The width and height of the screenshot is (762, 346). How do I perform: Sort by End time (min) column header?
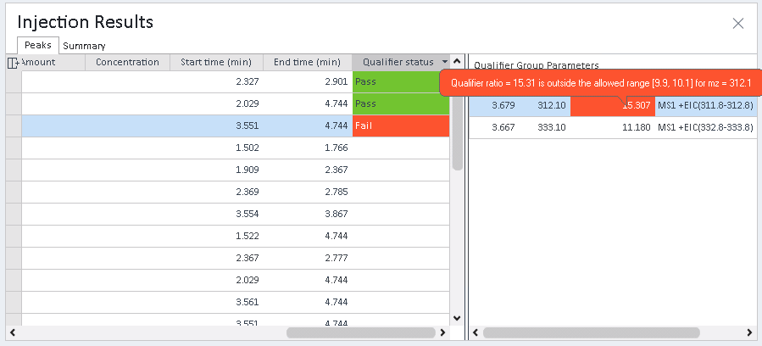click(307, 62)
